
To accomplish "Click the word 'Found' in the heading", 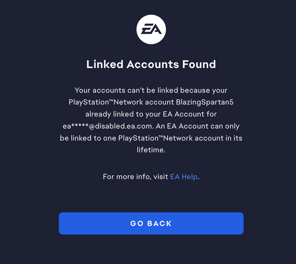I will (x=199, y=64).
